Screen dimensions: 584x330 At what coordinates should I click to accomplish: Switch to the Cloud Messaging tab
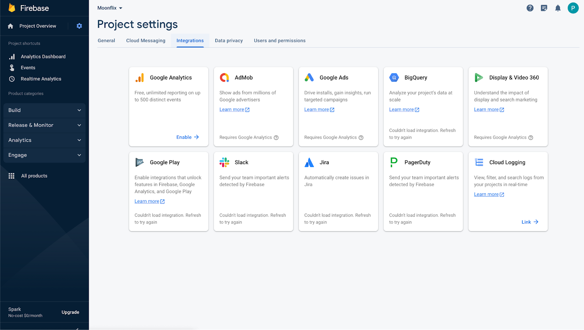pos(146,40)
